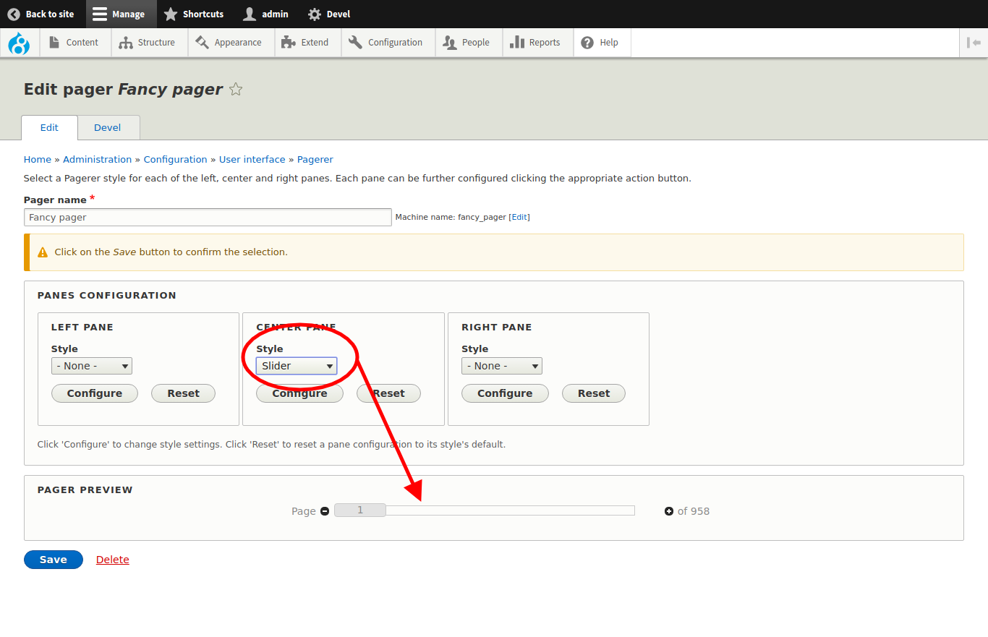Open Shortcuts from the top bar
This screenshot has width=988, height=637.
pos(193,14)
